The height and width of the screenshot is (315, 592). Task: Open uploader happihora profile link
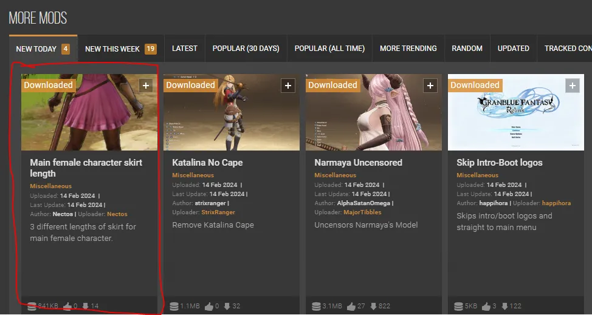point(556,203)
